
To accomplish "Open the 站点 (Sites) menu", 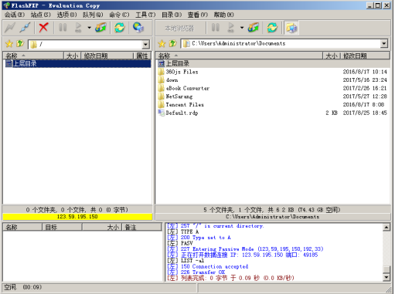I will tap(41, 15).
